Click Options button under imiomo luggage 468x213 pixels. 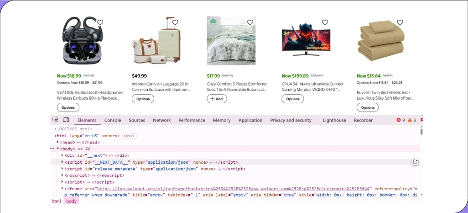click(143, 99)
